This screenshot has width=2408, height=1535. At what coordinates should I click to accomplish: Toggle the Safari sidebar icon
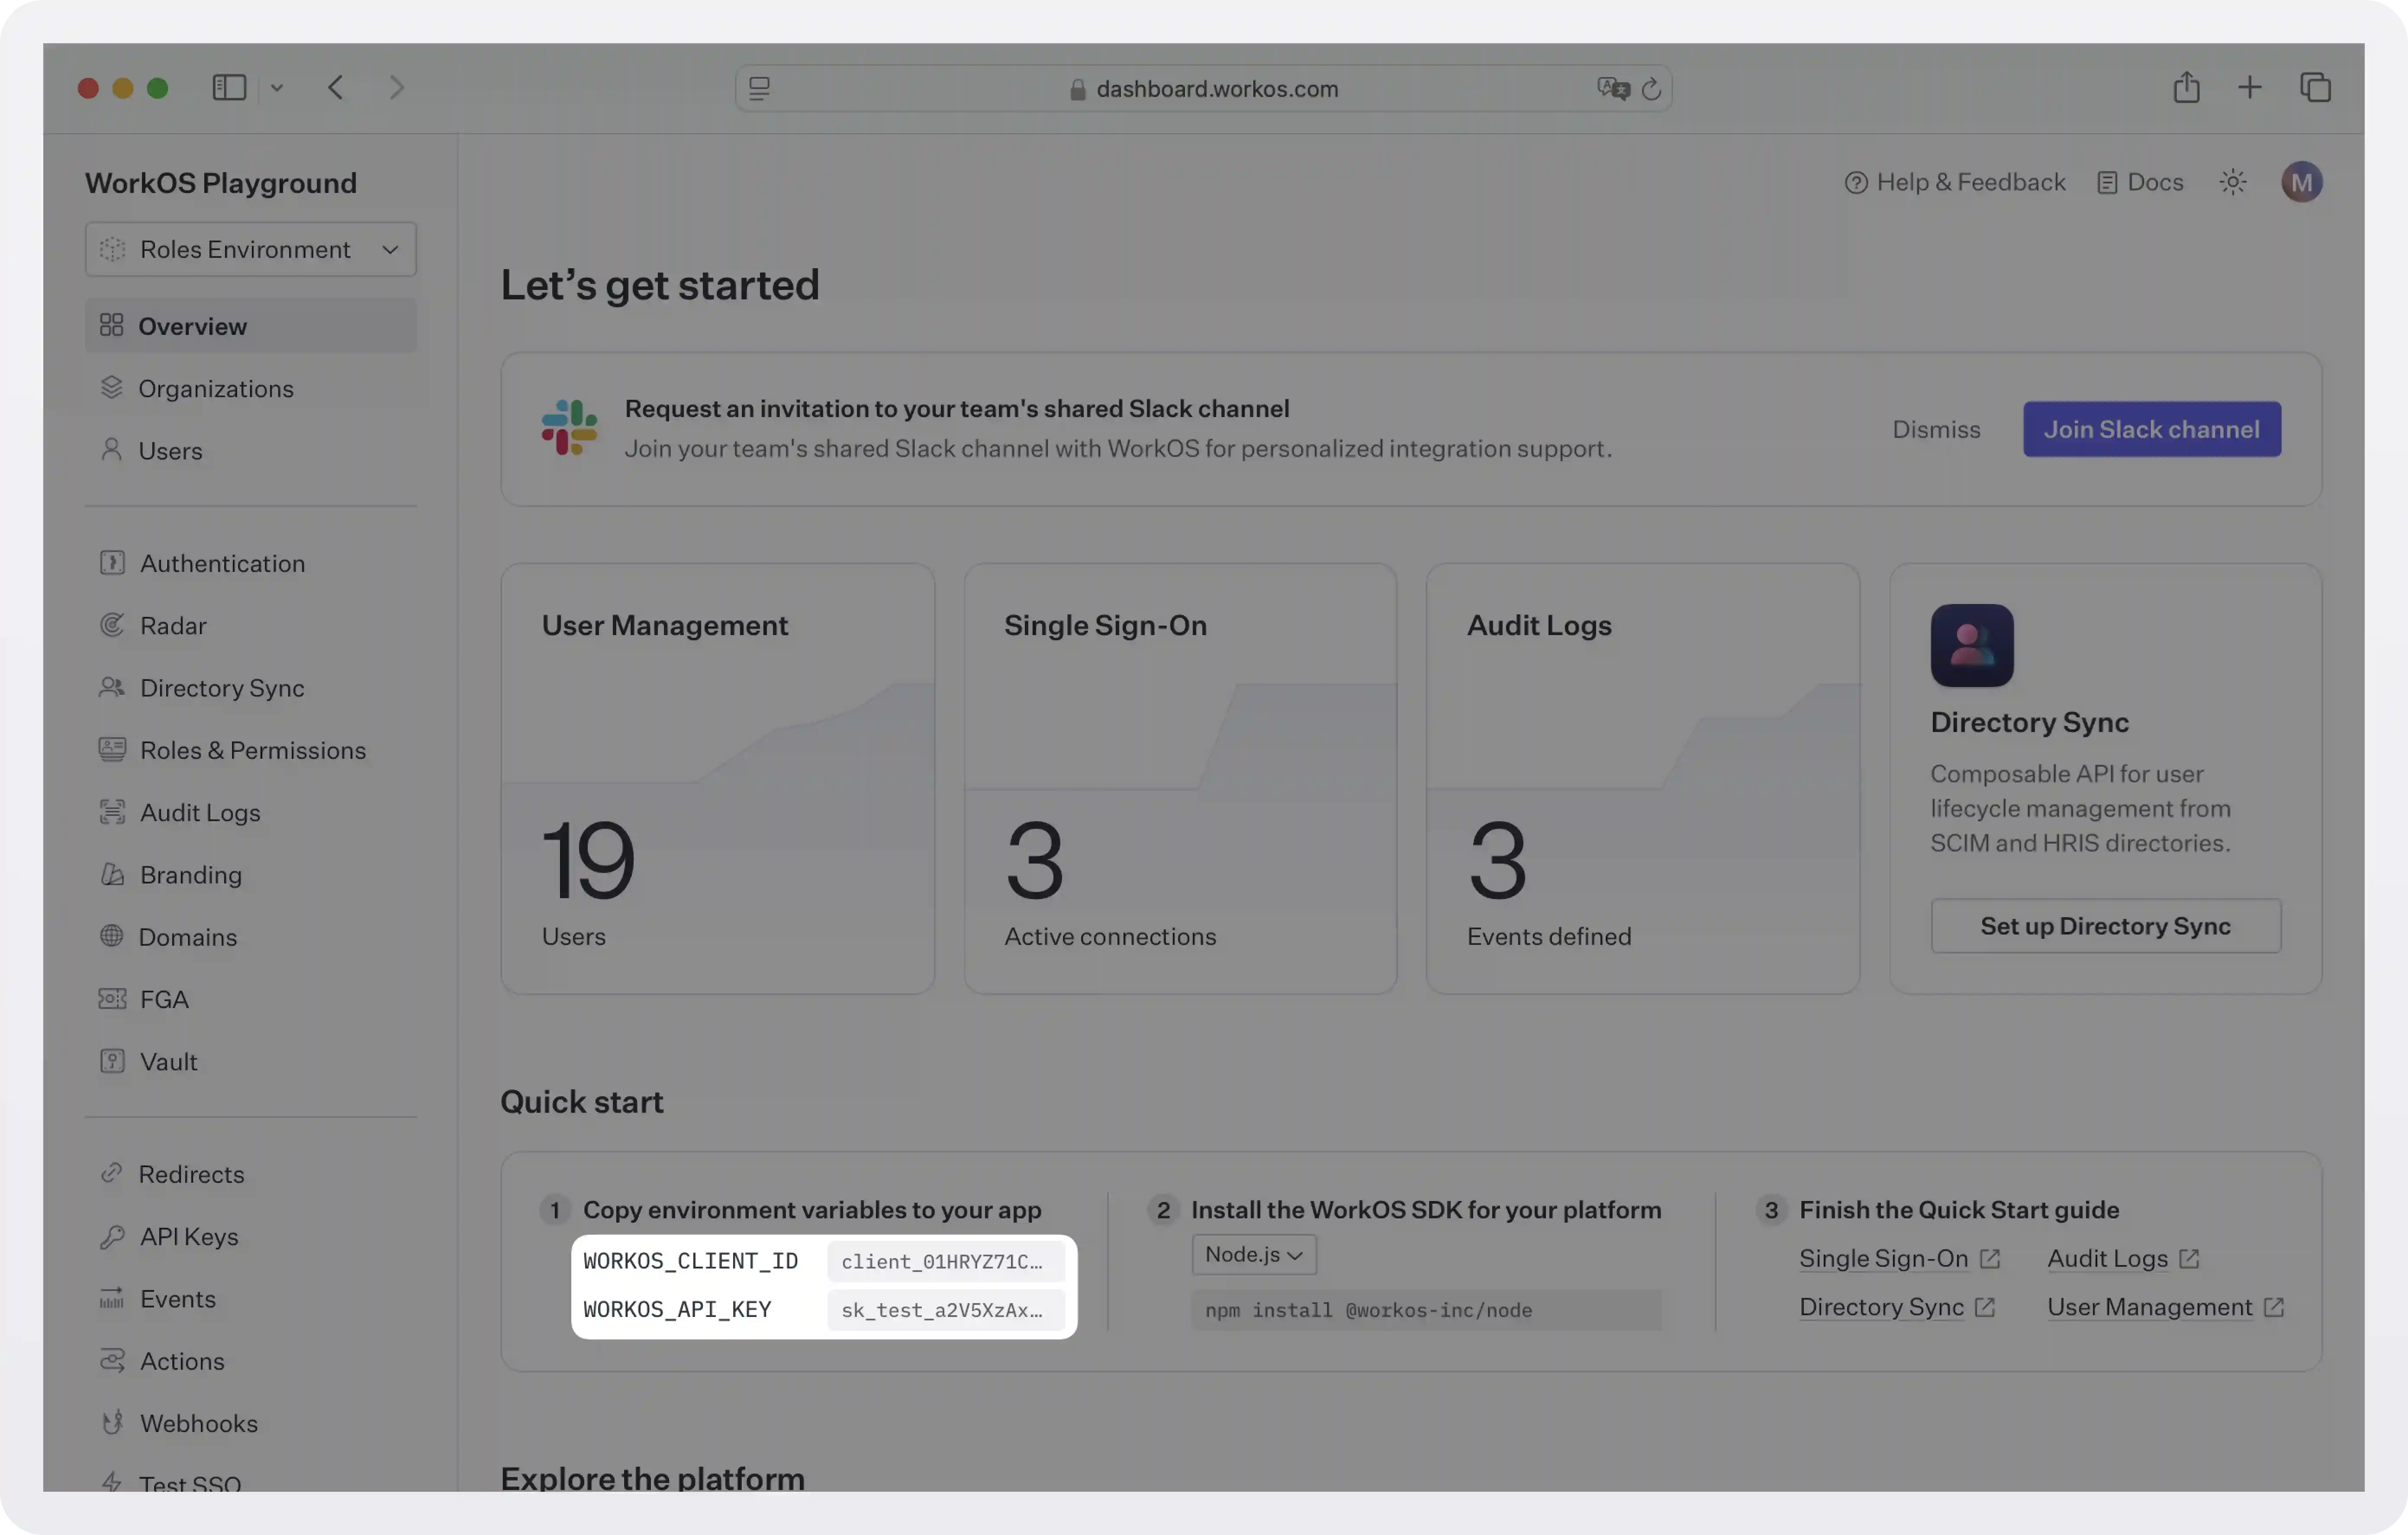click(229, 88)
